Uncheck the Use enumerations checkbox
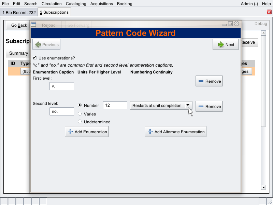Image resolution: width=273 pixels, height=205 pixels. point(35,58)
